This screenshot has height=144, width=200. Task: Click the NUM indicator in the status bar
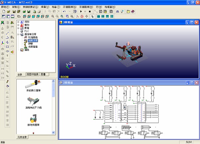coord(189,142)
